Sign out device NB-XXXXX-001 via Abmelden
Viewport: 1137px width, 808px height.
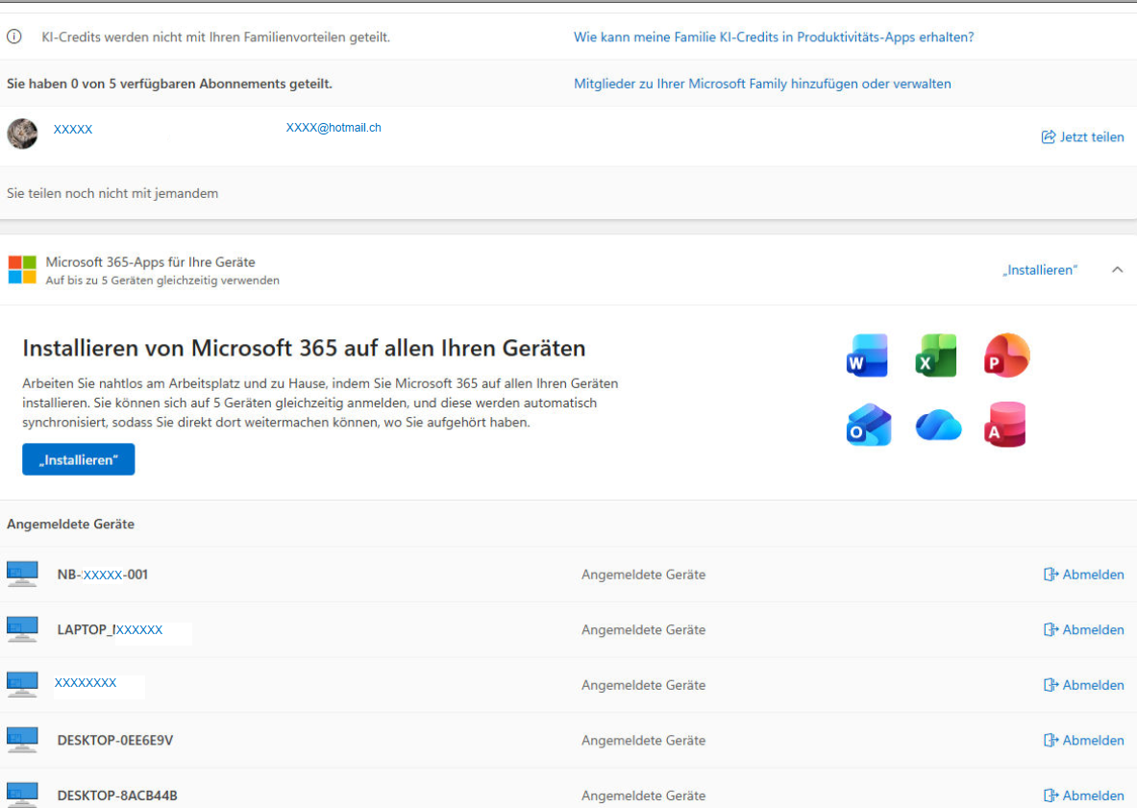[x=1083, y=574]
